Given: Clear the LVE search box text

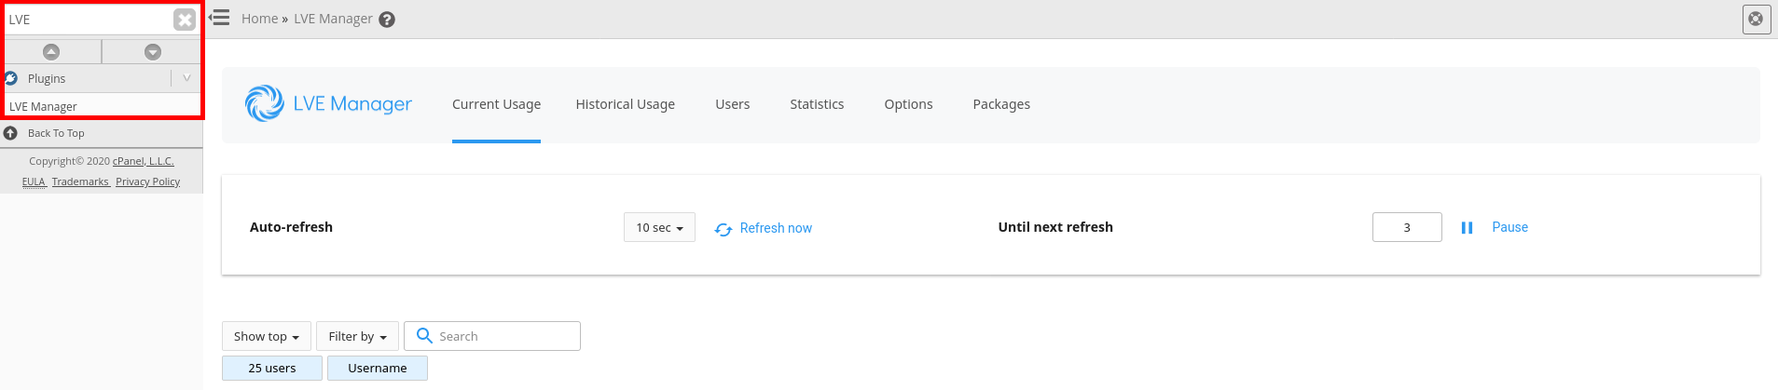Looking at the screenshot, I should (185, 20).
